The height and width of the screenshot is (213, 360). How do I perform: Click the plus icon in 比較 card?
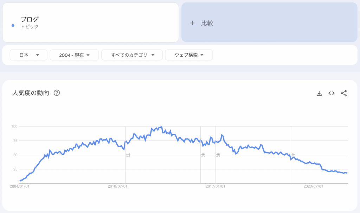click(192, 23)
